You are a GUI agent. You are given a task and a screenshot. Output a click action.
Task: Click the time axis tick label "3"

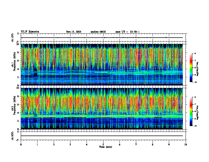pos(70,145)
